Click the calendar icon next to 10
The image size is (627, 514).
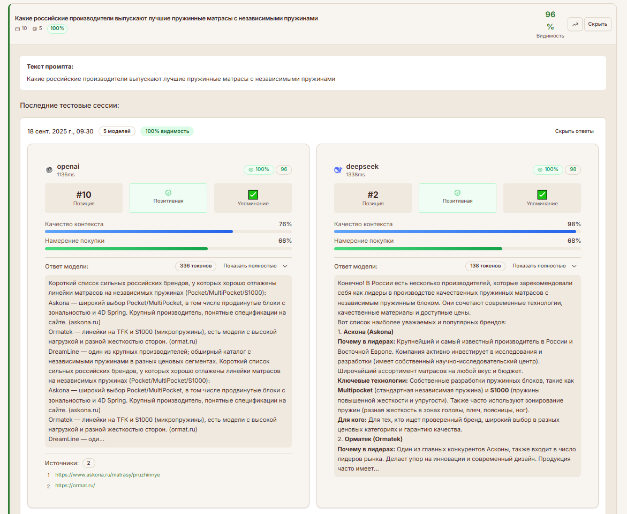click(x=18, y=29)
